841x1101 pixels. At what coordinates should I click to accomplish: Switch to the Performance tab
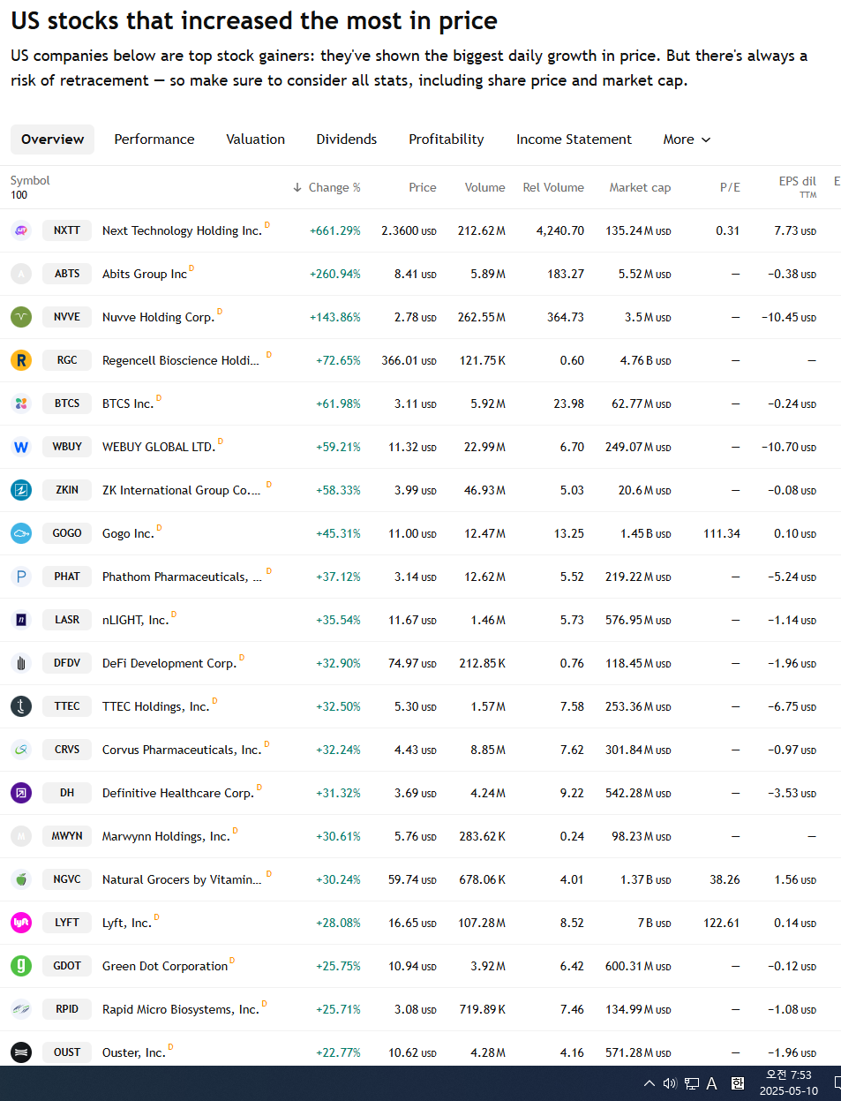click(154, 140)
